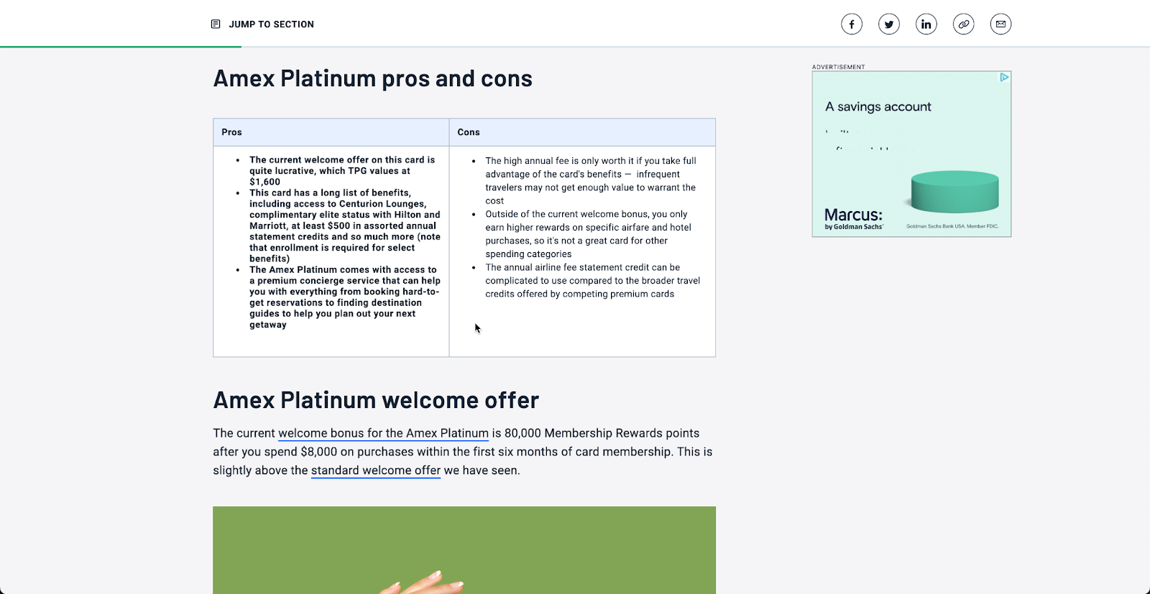
Task: Share article on Twitter
Action: coord(889,24)
